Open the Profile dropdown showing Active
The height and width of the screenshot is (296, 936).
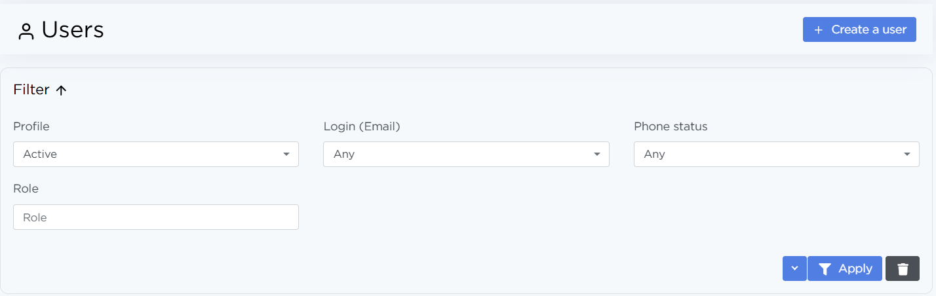pos(155,155)
